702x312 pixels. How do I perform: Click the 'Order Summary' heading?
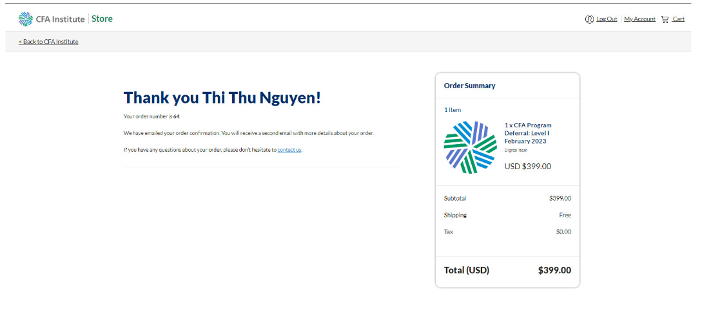tap(470, 86)
